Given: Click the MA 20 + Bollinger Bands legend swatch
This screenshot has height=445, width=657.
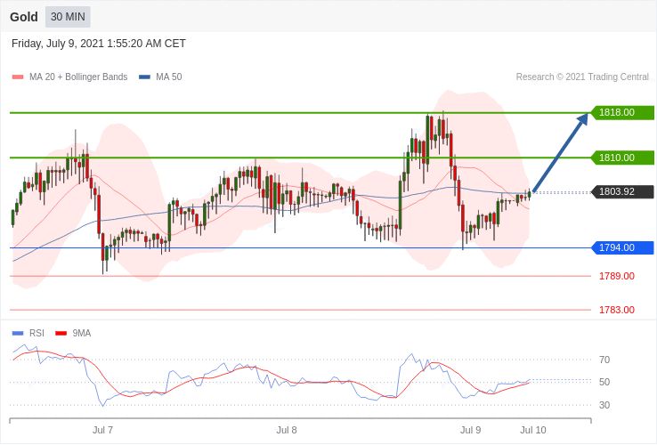Looking at the screenshot, I should click(18, 77).
